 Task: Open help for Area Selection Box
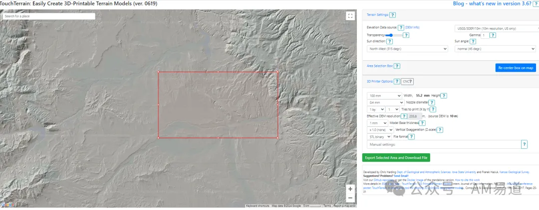(x=397, y=66)
